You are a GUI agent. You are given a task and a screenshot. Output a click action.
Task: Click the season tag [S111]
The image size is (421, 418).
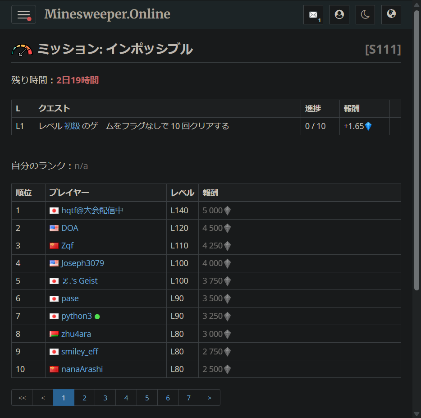(383, 50)
